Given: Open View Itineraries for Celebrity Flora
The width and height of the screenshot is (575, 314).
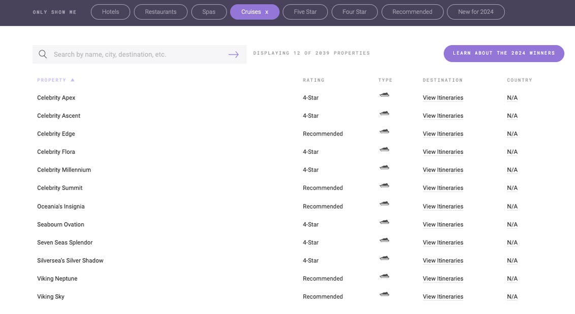Looking at the screenshot, I should (x=442, y=152).
